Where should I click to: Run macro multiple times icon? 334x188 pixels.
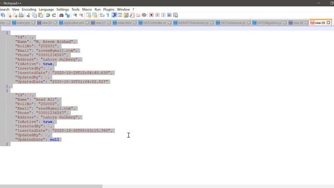169,15
